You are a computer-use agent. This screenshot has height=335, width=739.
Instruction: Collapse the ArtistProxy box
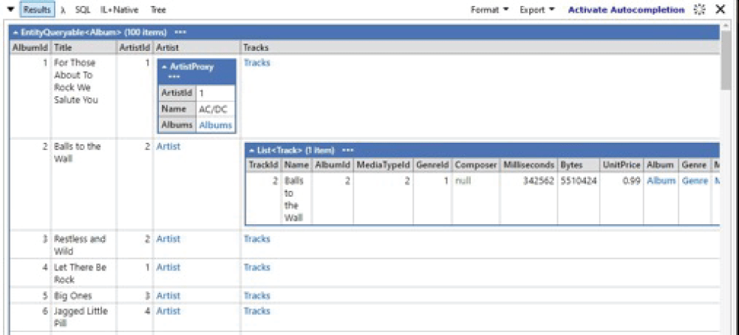pos(164,67)
